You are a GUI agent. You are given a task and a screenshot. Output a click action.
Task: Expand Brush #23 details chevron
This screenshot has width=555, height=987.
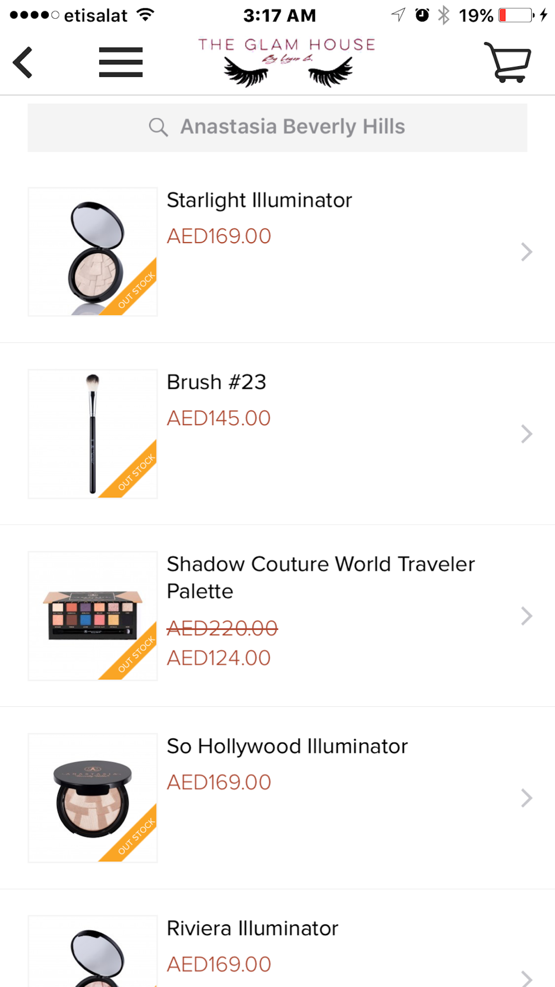[x=526, y=434]
